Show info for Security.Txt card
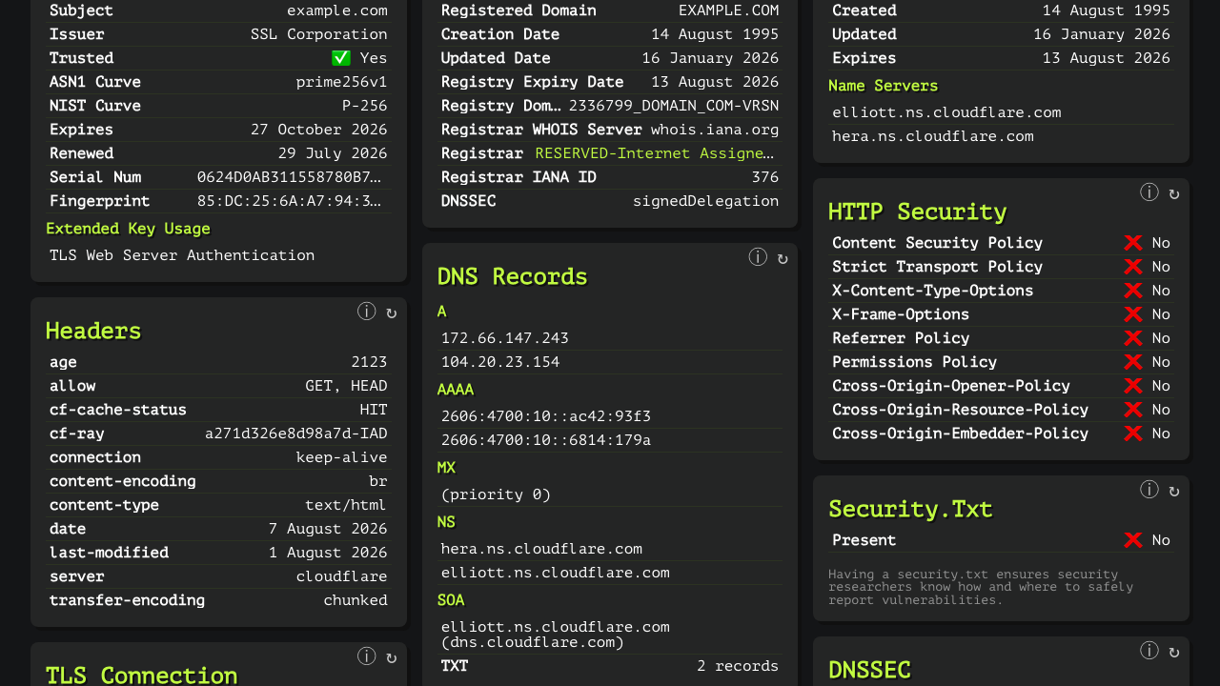The height and width of the screenshot is (686, 1220). pos(1149,490)
